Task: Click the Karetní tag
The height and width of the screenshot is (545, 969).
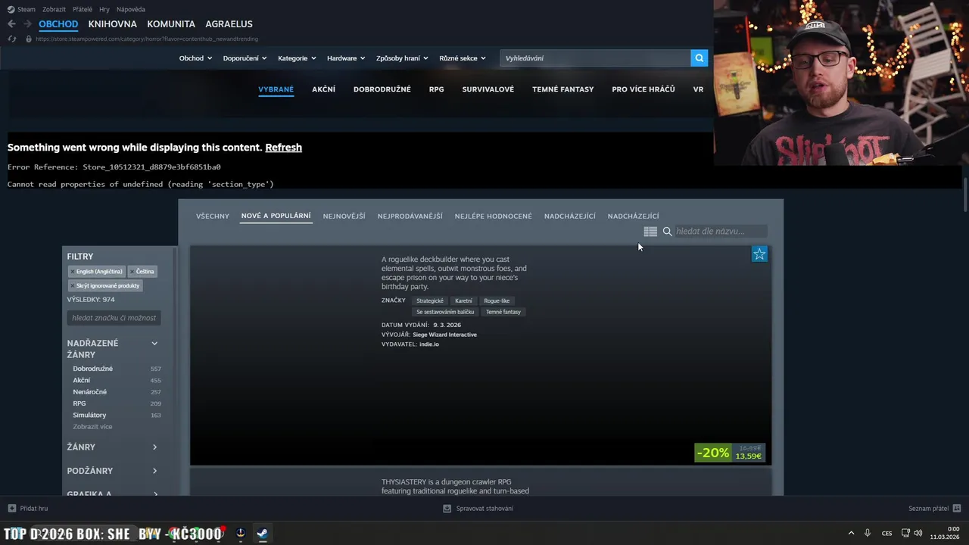Action: (463, 301)
